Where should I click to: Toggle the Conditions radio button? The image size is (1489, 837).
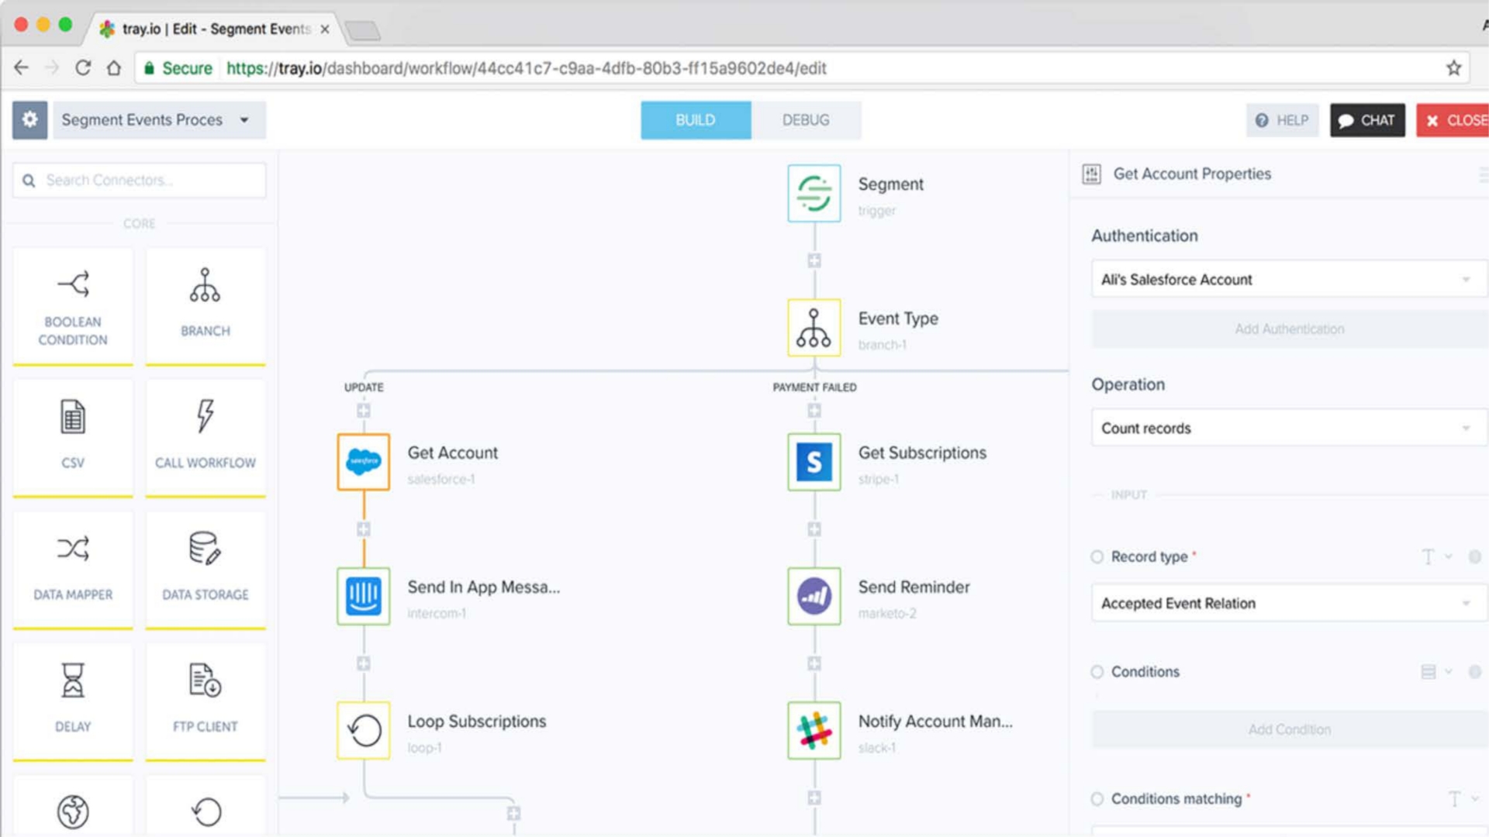[1097, 672]
